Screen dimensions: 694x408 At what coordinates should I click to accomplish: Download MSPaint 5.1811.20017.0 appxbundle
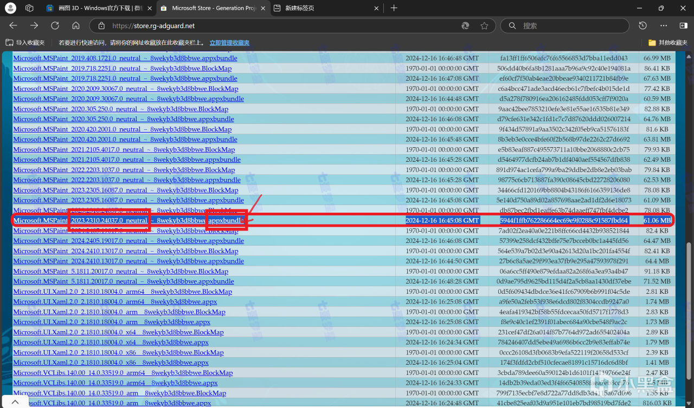[124, 281]
